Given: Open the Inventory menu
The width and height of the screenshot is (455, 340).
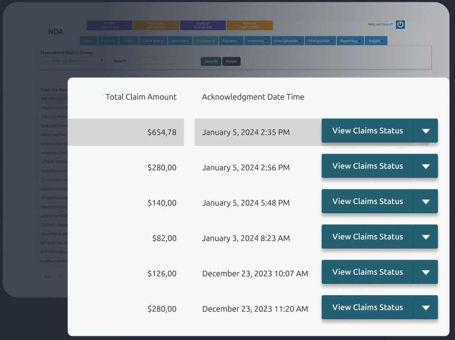Looking at the screenshot, I should click(x=257, y=41).
